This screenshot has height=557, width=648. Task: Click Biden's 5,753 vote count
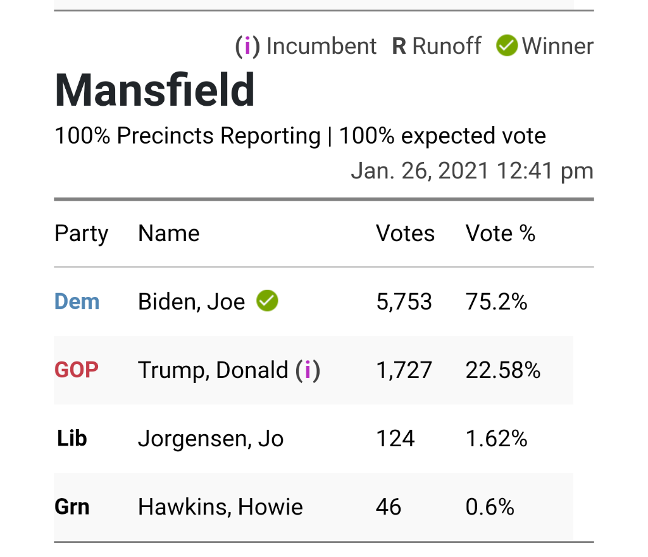point(404,302)
